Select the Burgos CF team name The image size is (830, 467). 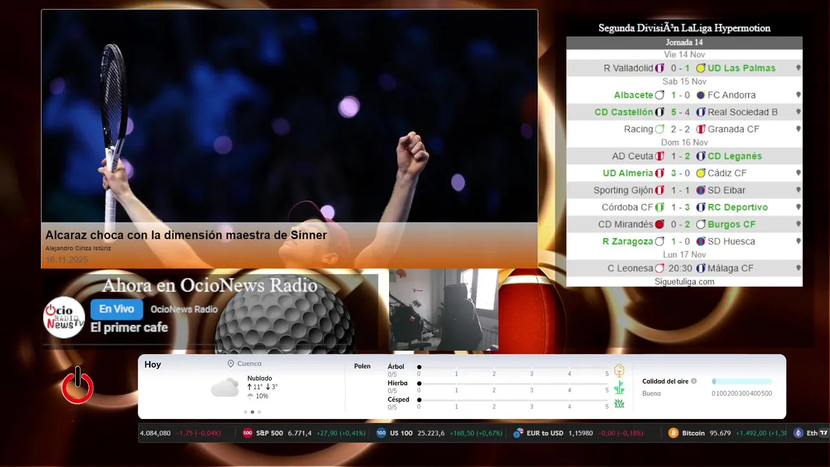tap(731, 224)
